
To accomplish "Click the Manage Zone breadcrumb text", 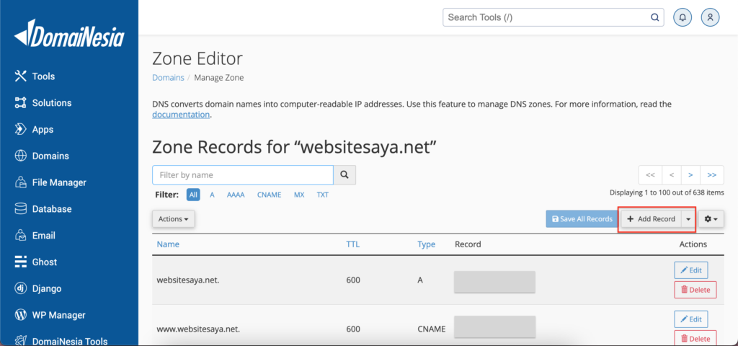I will (219, 78).
